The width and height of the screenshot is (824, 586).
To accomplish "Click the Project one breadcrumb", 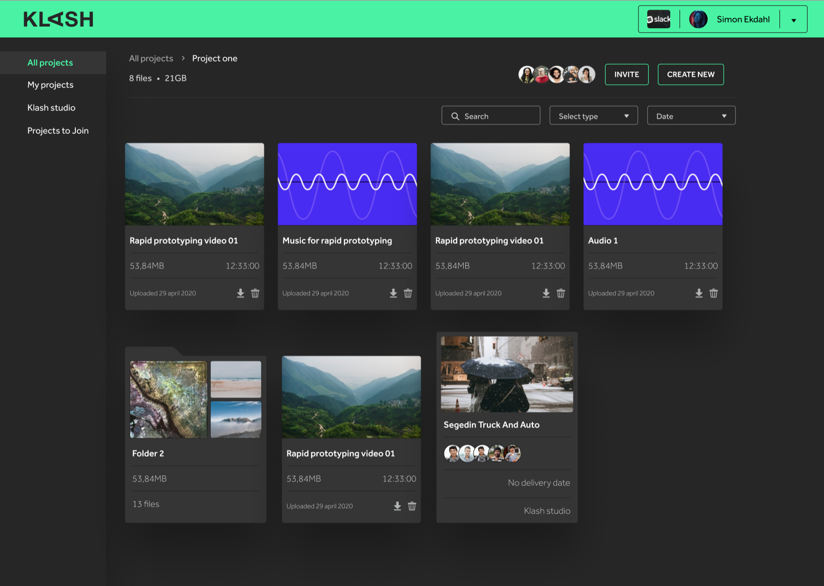I will click(215, 58).
